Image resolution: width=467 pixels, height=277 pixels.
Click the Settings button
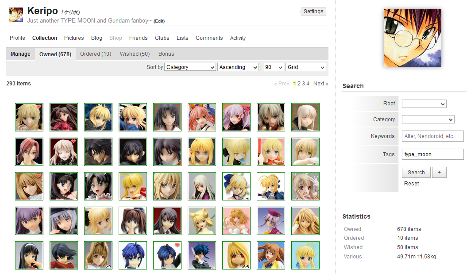[313, 11]
